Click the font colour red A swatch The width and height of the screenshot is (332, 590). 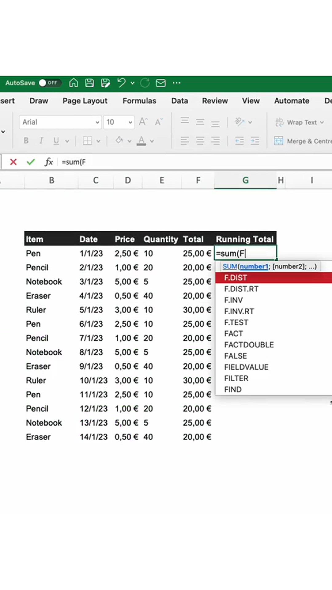pyautogui.click(x=141, y=141)
